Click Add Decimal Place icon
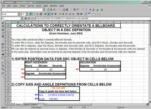151x109 pixels. (x=70, y=14)
